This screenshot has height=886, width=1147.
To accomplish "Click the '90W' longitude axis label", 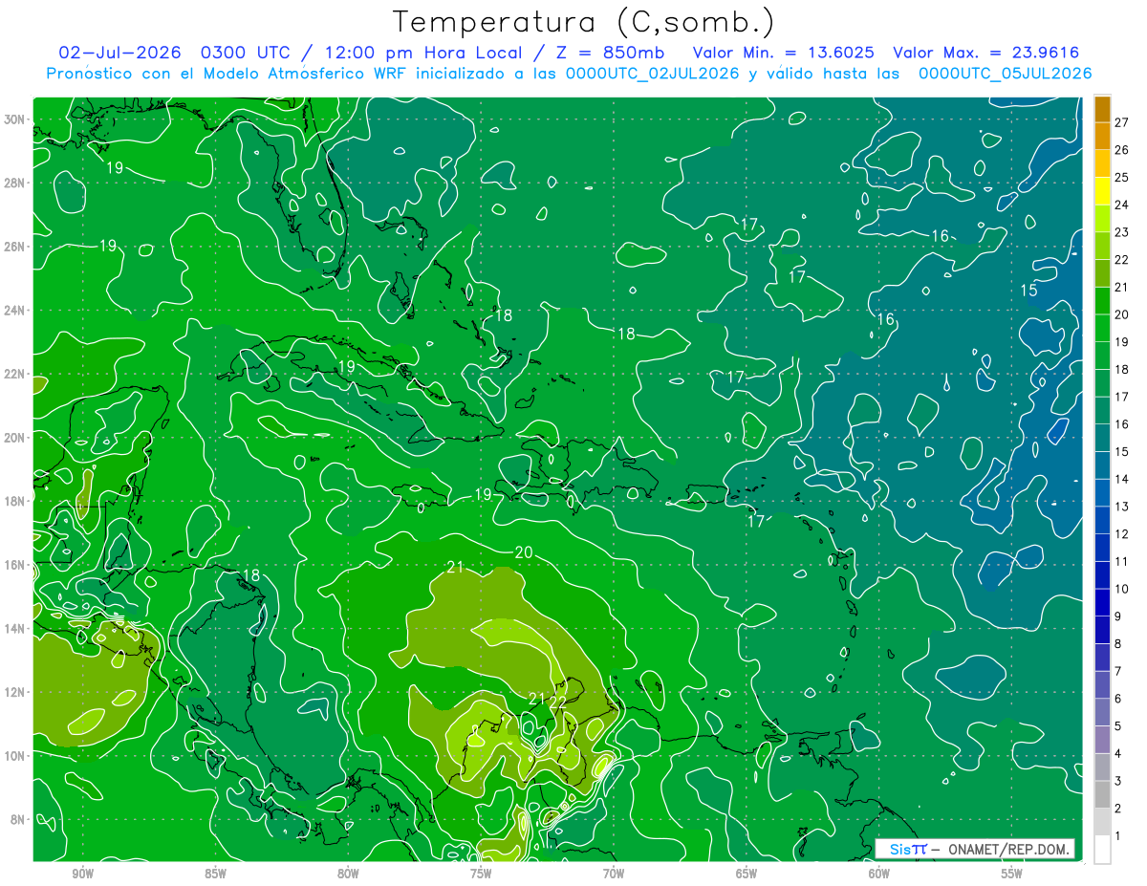I will [82, 874].
